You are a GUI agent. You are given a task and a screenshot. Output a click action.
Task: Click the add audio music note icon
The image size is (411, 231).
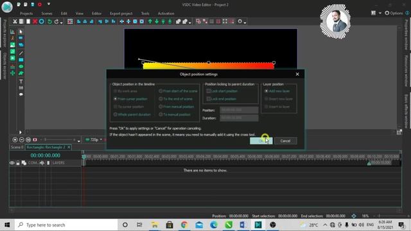click(x=13, y=51)
